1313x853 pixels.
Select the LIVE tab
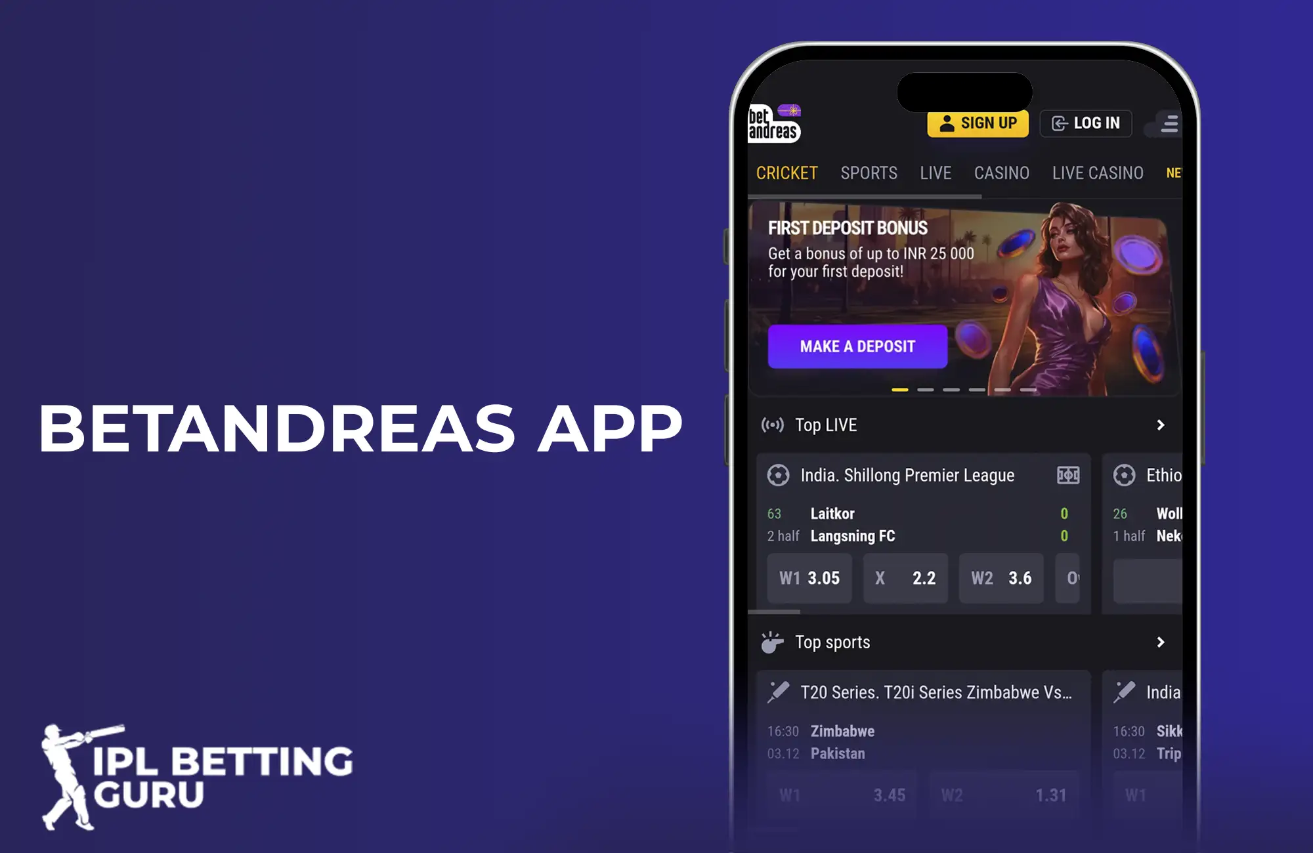[x=932, y=172]
